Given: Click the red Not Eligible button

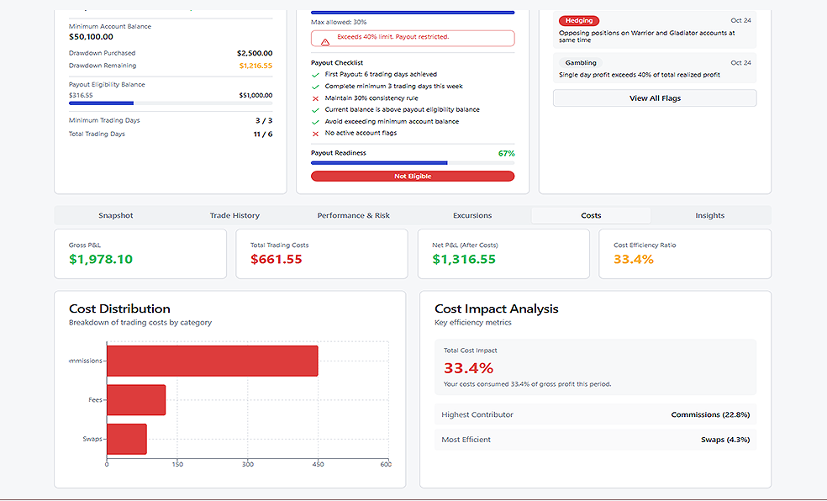Looking at the screenshot, I should tap(413, 177).
